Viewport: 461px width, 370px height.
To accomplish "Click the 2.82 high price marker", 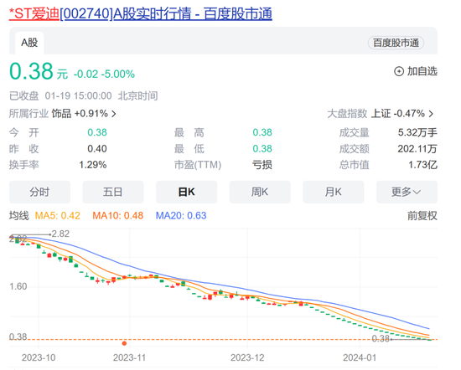I will click(x=60, y=234).
